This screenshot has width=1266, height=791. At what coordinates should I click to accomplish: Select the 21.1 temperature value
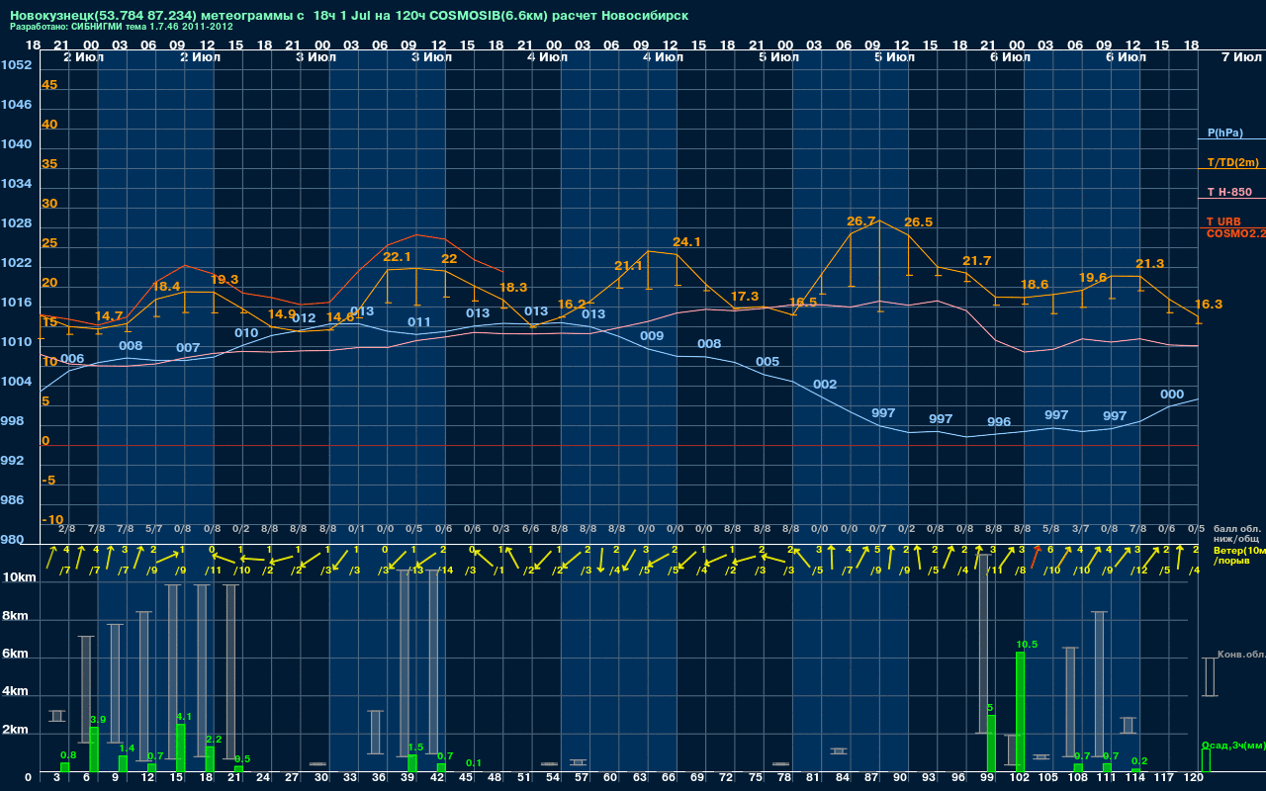pyautogui.click(x=628, y=266)
